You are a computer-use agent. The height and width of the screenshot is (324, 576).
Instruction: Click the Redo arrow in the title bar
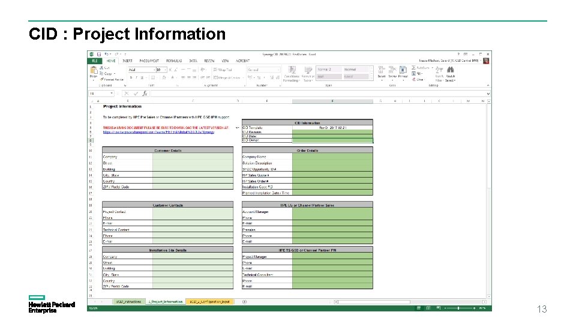[116, 55]
